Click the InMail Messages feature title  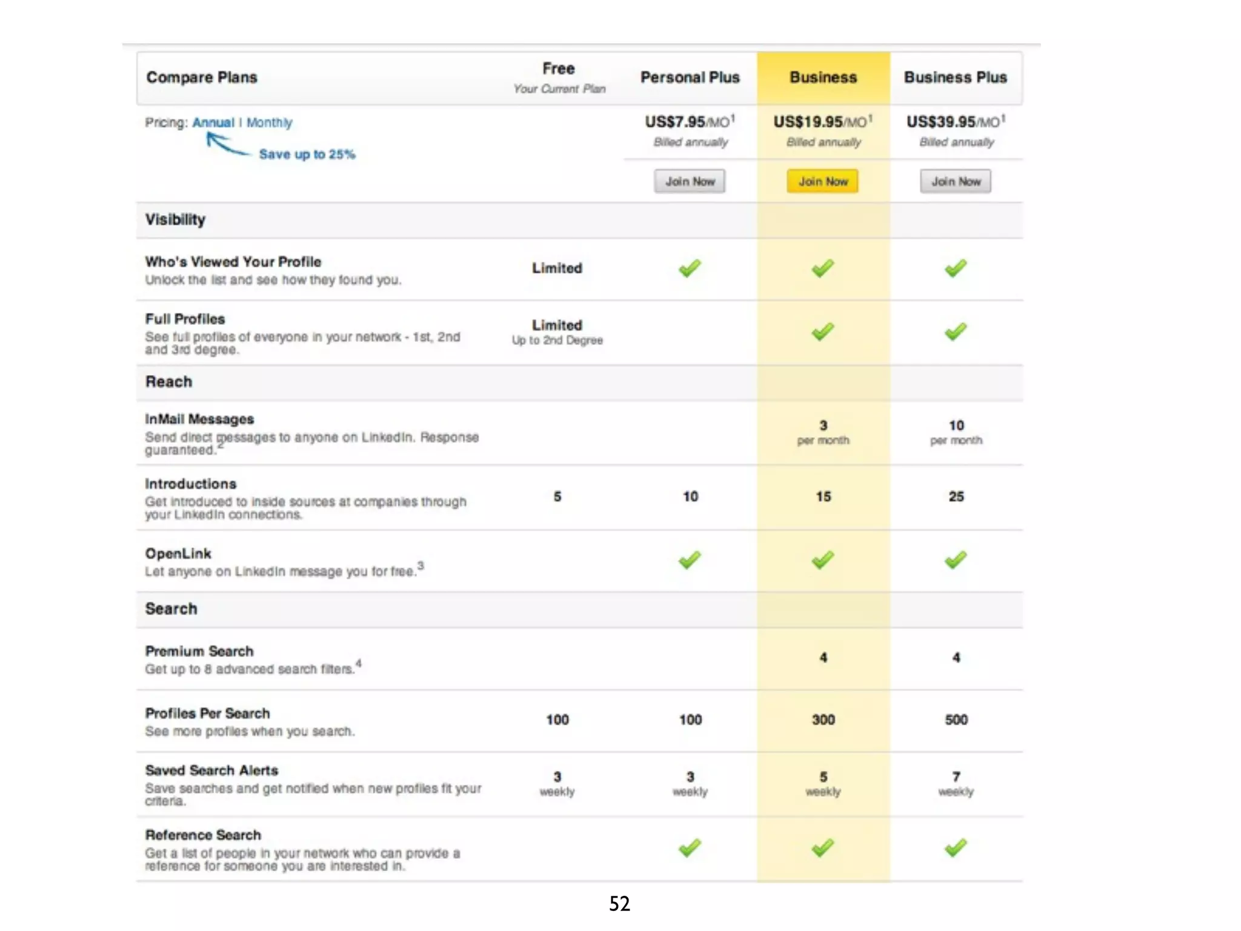[199, 419]
